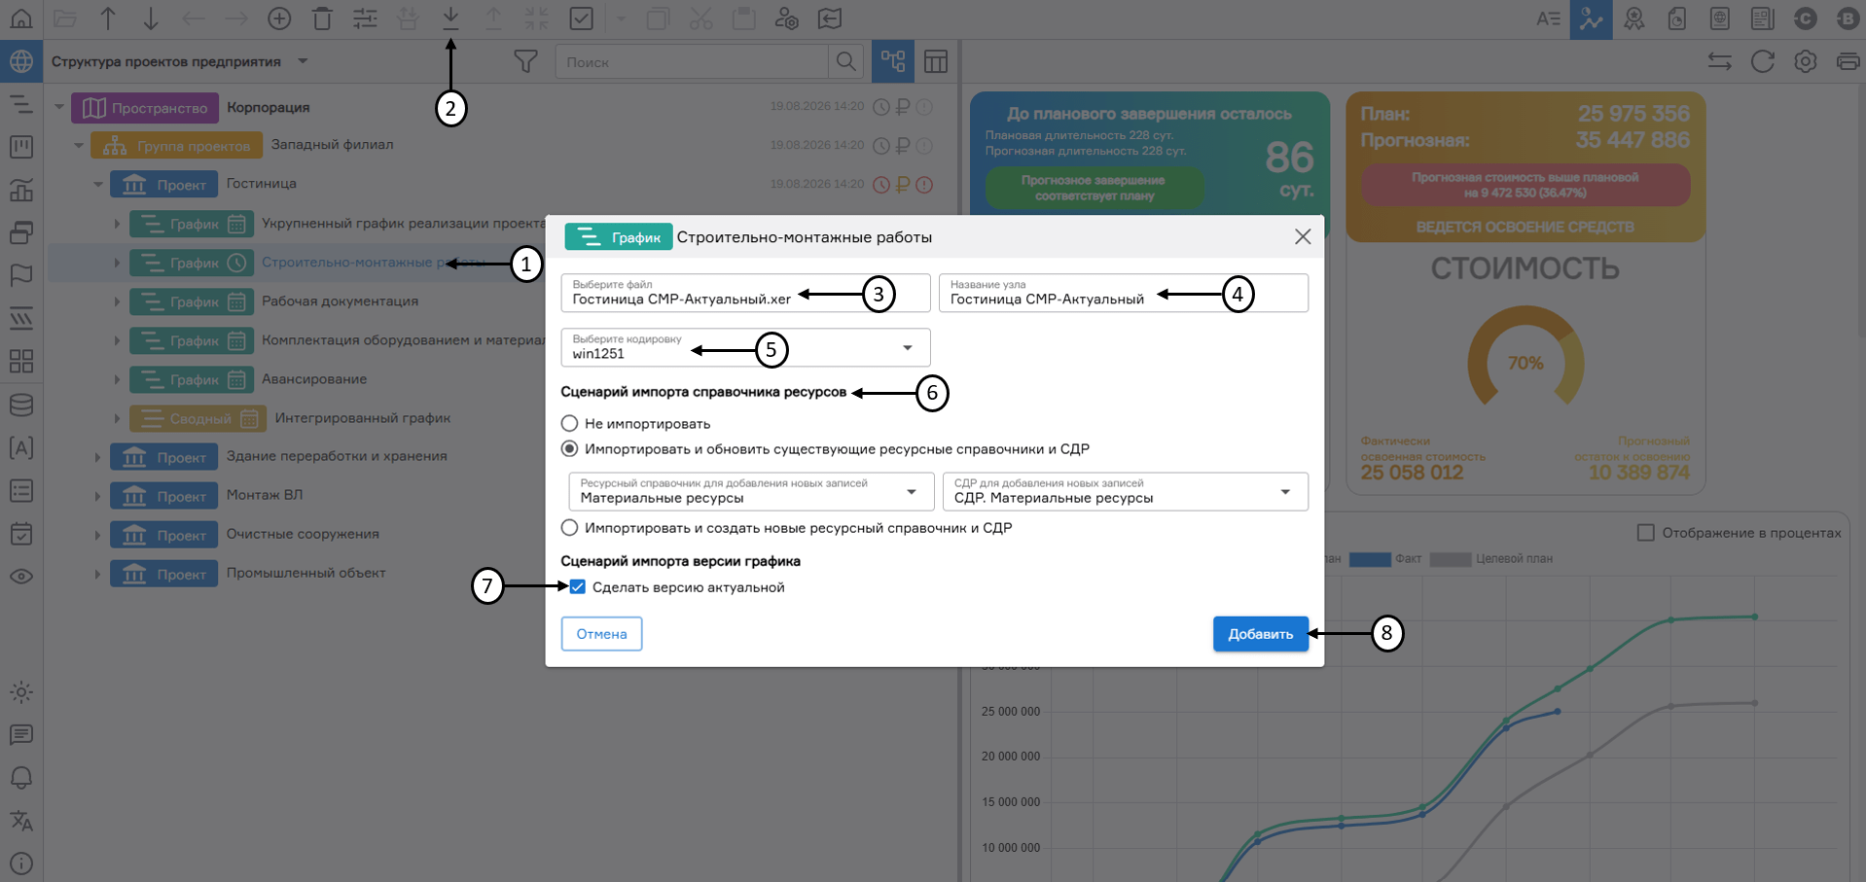Click the blue "Факт" legend swatch
This screenshot has width=1866, height=882.
(x=1370, y=559)
